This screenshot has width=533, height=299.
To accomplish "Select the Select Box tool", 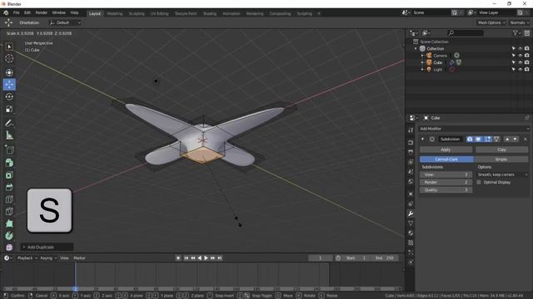I will [9, 47].
